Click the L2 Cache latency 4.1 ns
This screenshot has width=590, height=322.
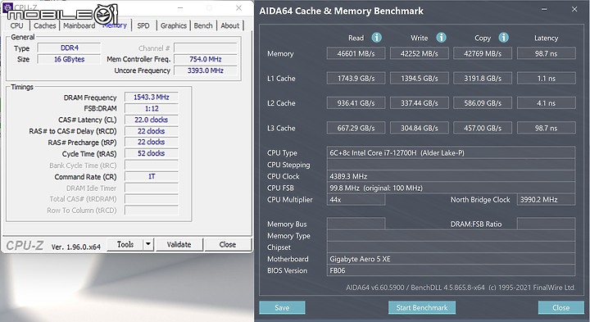(x=547, y=102)
